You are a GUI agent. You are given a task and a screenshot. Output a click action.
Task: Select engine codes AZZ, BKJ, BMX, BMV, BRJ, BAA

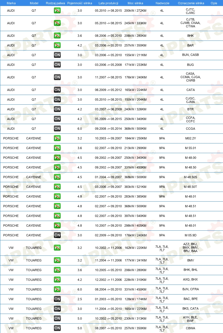click(x=190, y=248)
